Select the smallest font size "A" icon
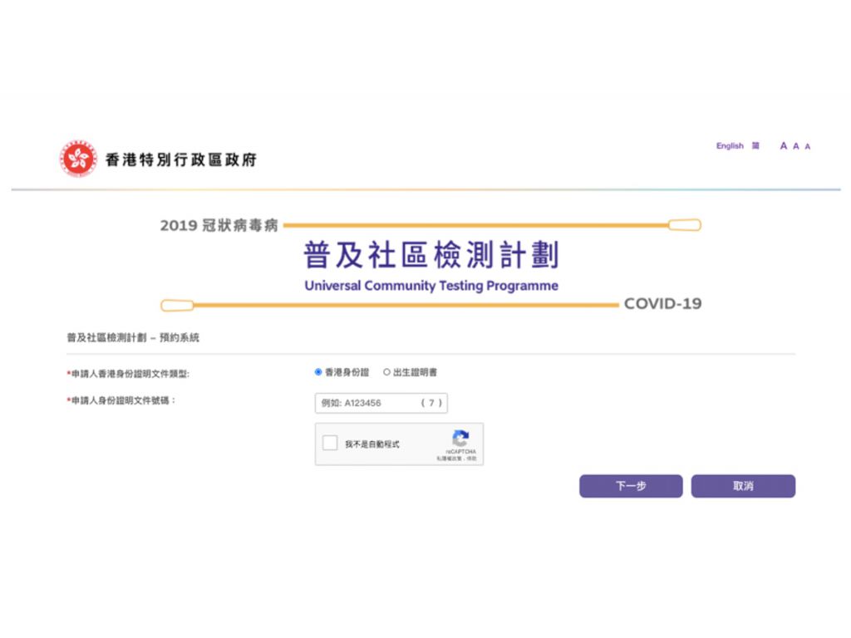 point(808,145)
